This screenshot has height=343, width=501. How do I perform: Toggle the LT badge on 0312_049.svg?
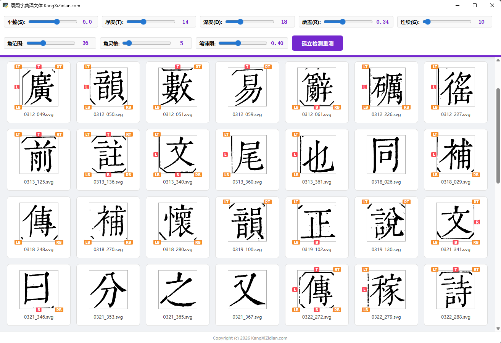tap(18, 67)
